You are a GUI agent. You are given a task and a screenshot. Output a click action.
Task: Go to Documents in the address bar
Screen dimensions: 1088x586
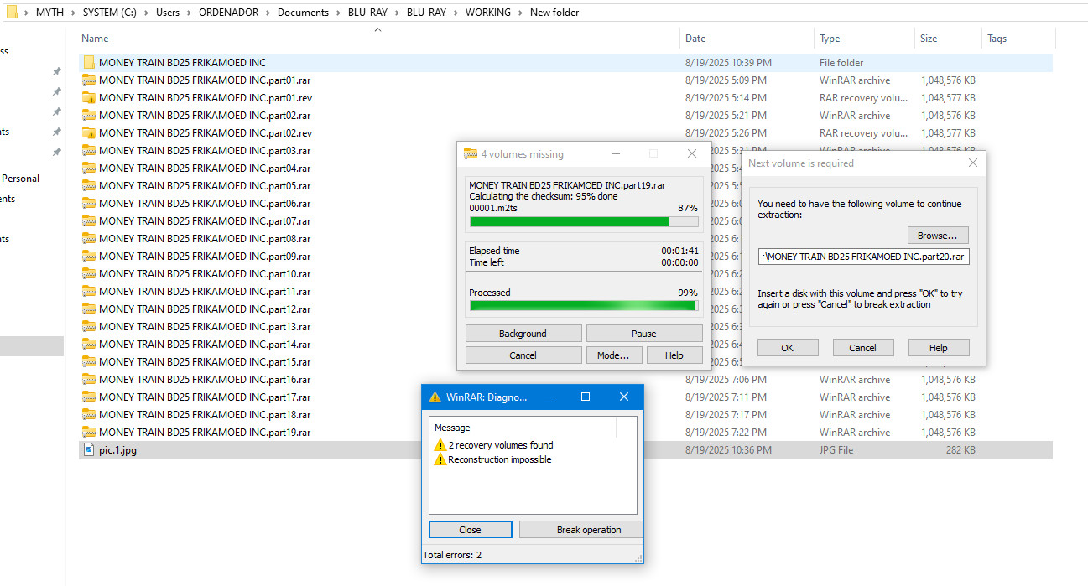(303, 13)
